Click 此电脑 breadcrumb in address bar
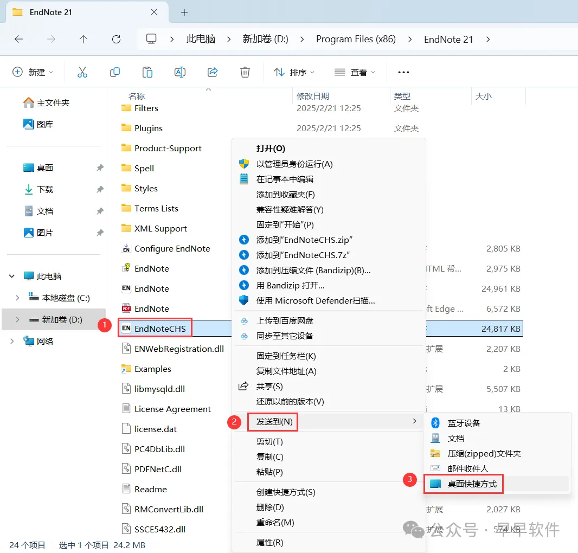 [x=201, y=39]
